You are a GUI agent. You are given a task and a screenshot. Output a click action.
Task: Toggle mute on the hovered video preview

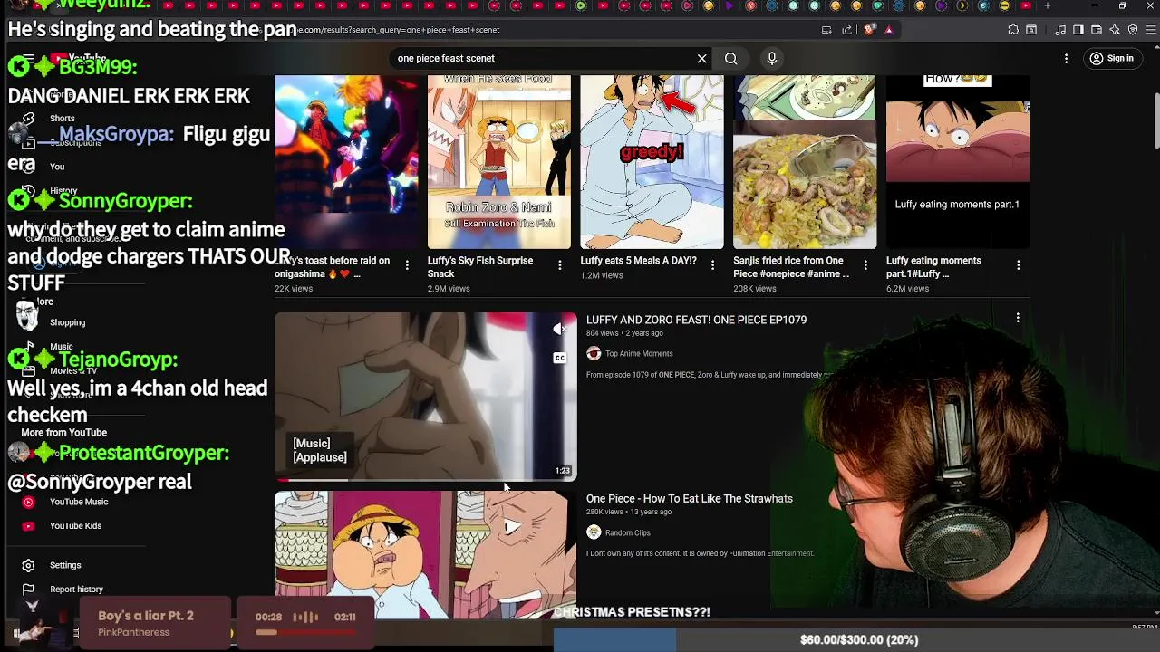pyautogui.click(x=559, y=330)
